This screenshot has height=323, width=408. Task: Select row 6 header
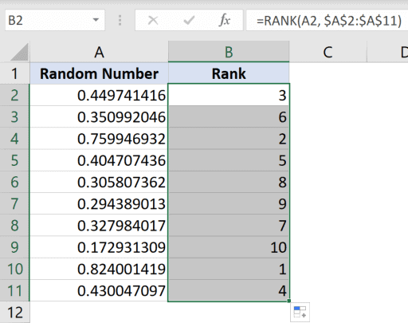coord(14,182)
